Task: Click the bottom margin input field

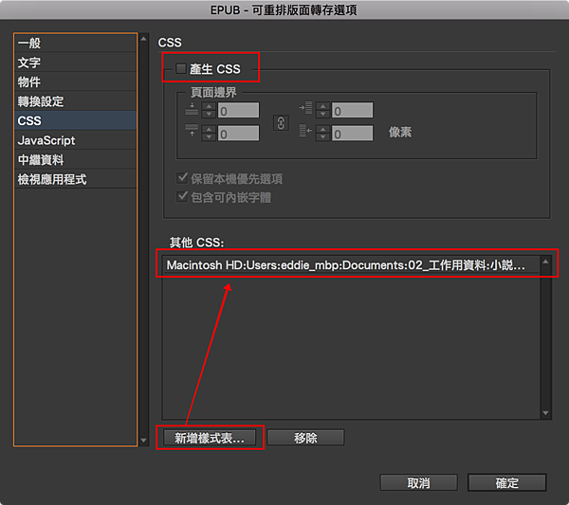Action: pyautogui.click(x=238, y=133)
